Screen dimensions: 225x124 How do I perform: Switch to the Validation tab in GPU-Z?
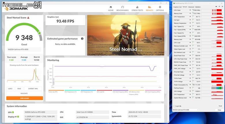click(198, 7)
